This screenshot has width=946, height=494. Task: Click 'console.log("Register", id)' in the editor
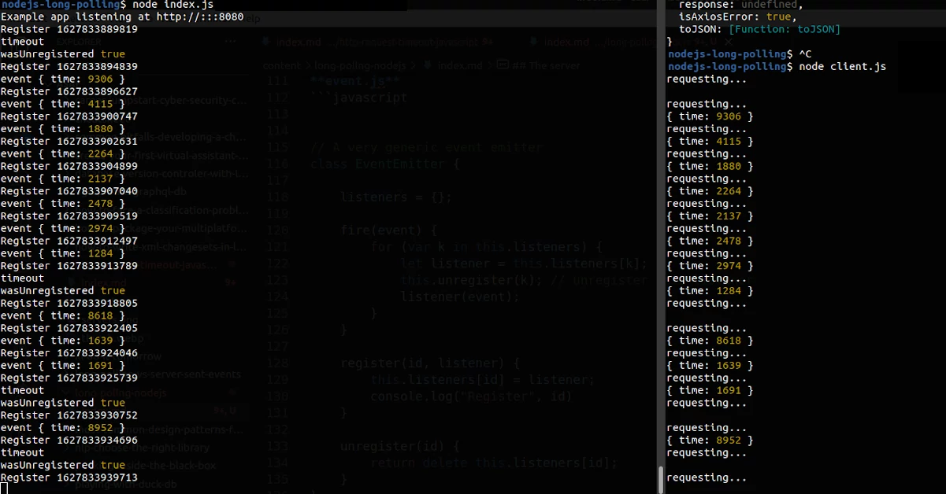471,396
